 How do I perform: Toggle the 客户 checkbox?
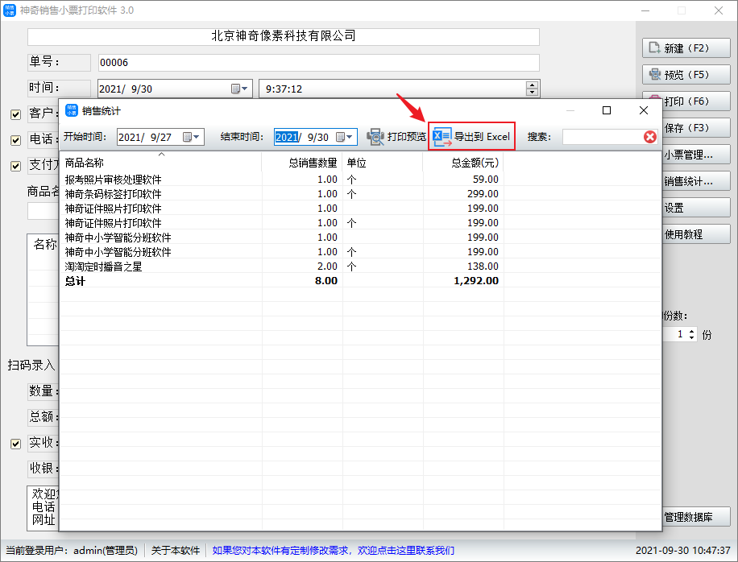click(x=15, y=114)
